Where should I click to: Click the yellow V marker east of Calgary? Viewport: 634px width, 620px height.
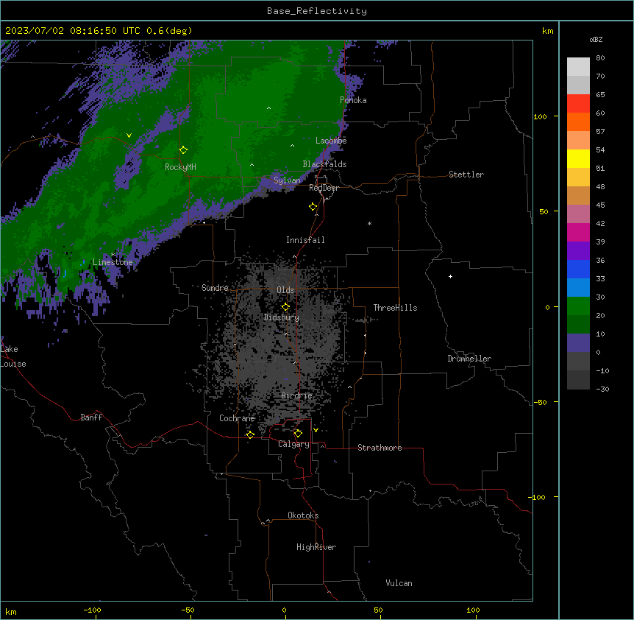point(316,430)
